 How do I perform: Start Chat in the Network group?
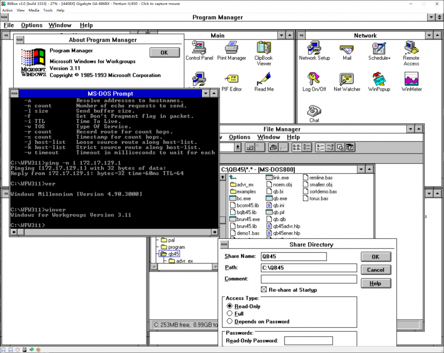point(314,110)
